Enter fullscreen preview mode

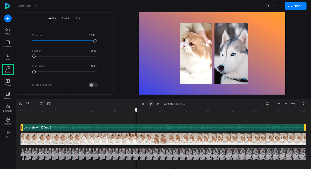tap(305, 104)
